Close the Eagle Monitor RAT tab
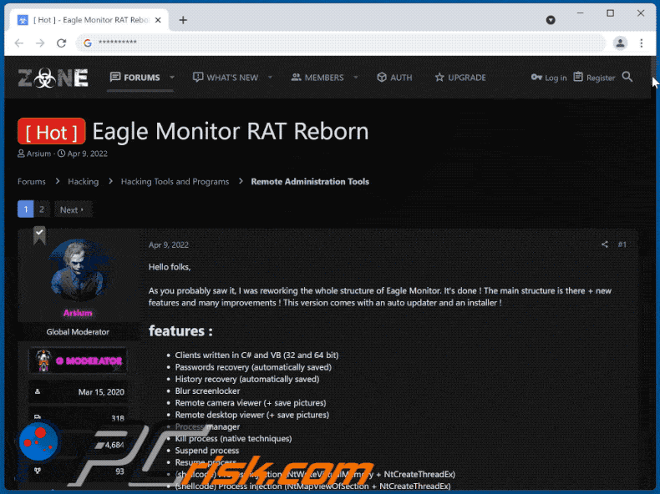Viewport: 660px width, 494px height. 158,20
